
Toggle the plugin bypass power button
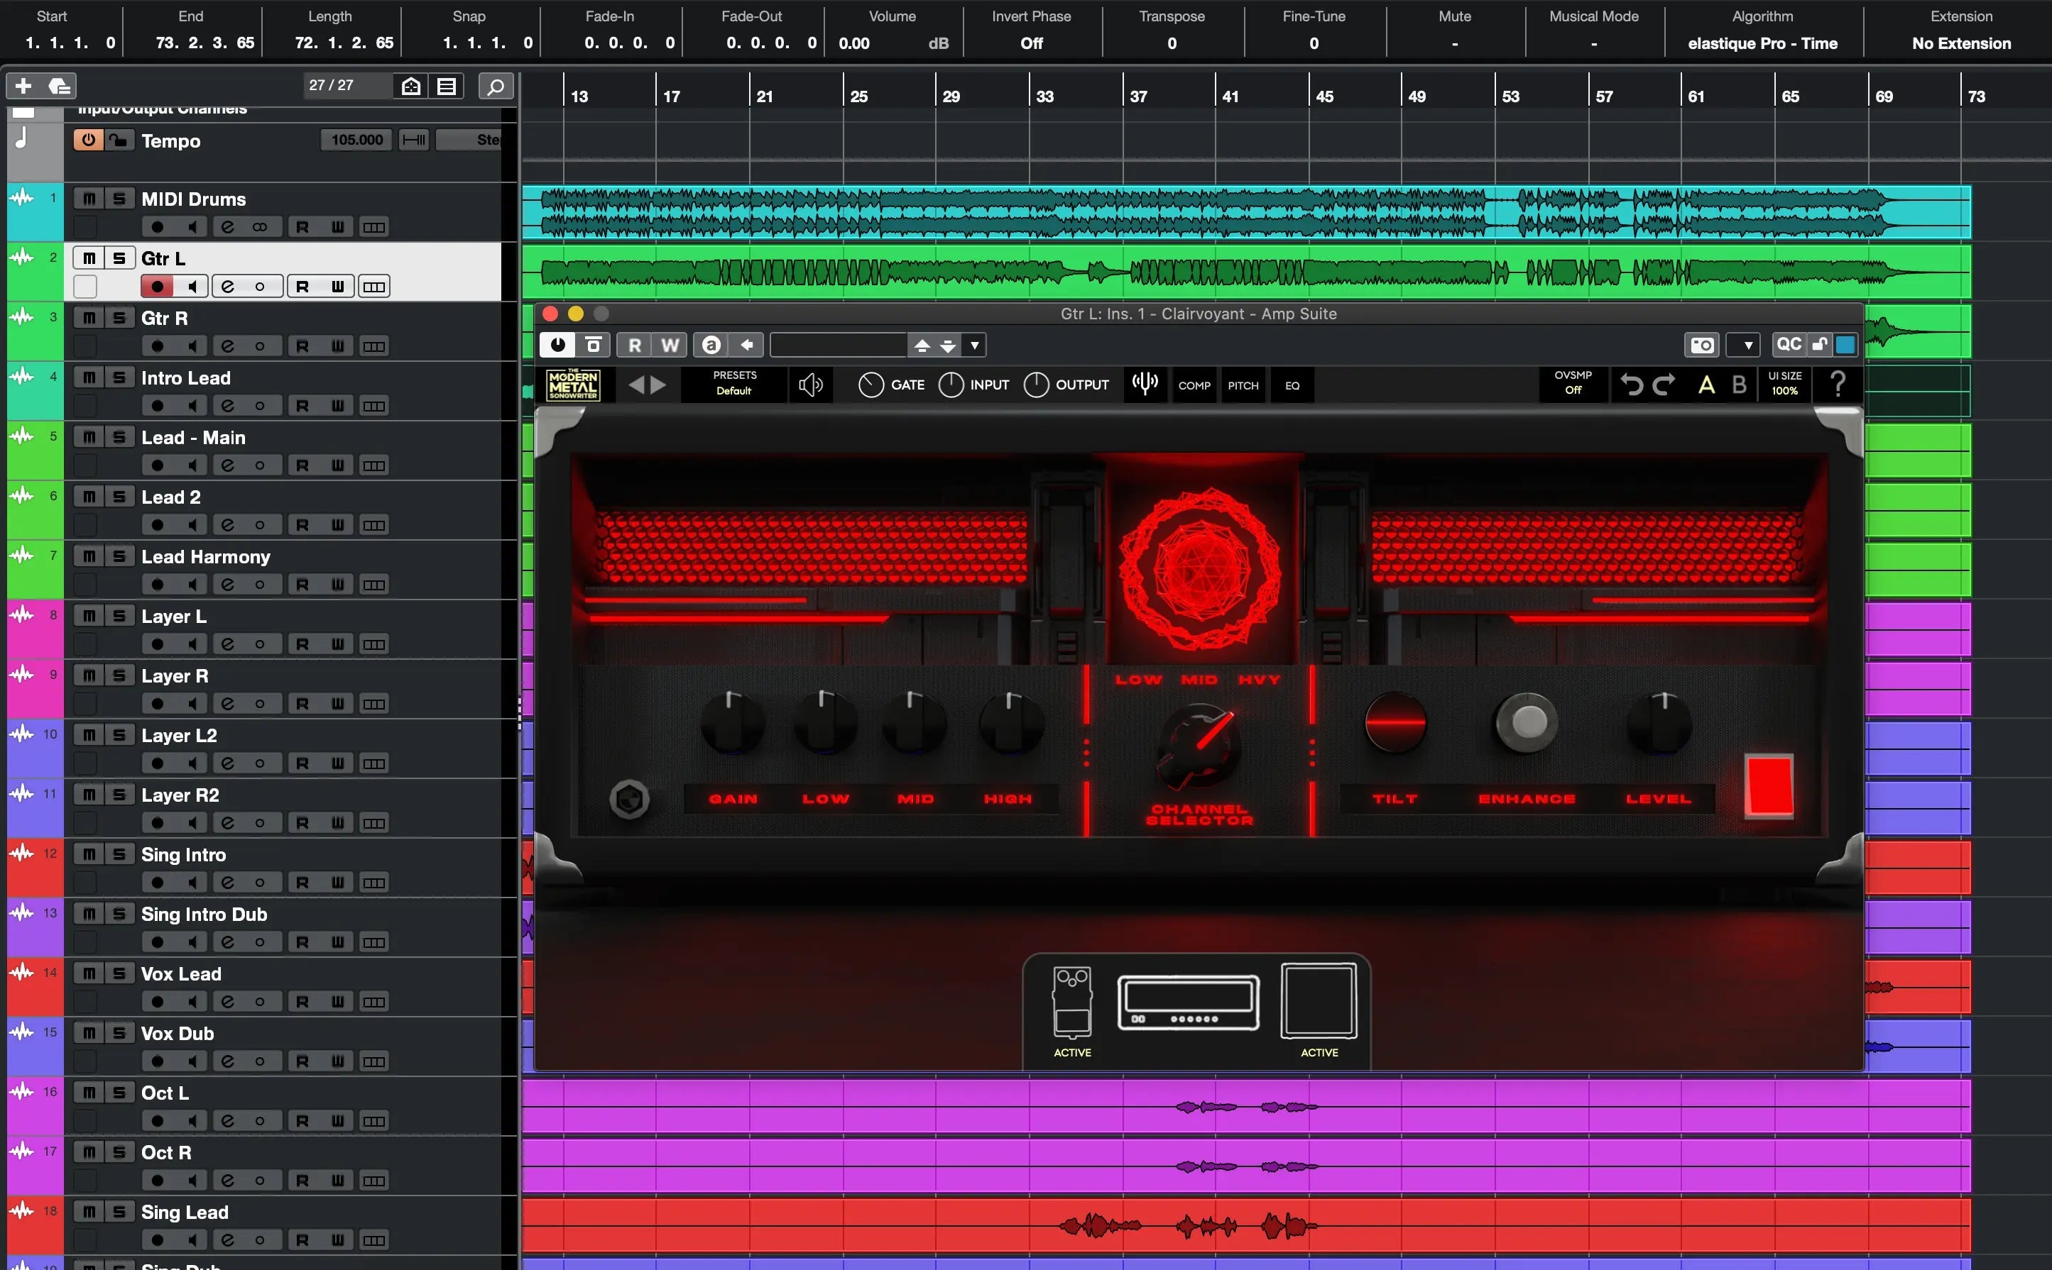[557, 346]
